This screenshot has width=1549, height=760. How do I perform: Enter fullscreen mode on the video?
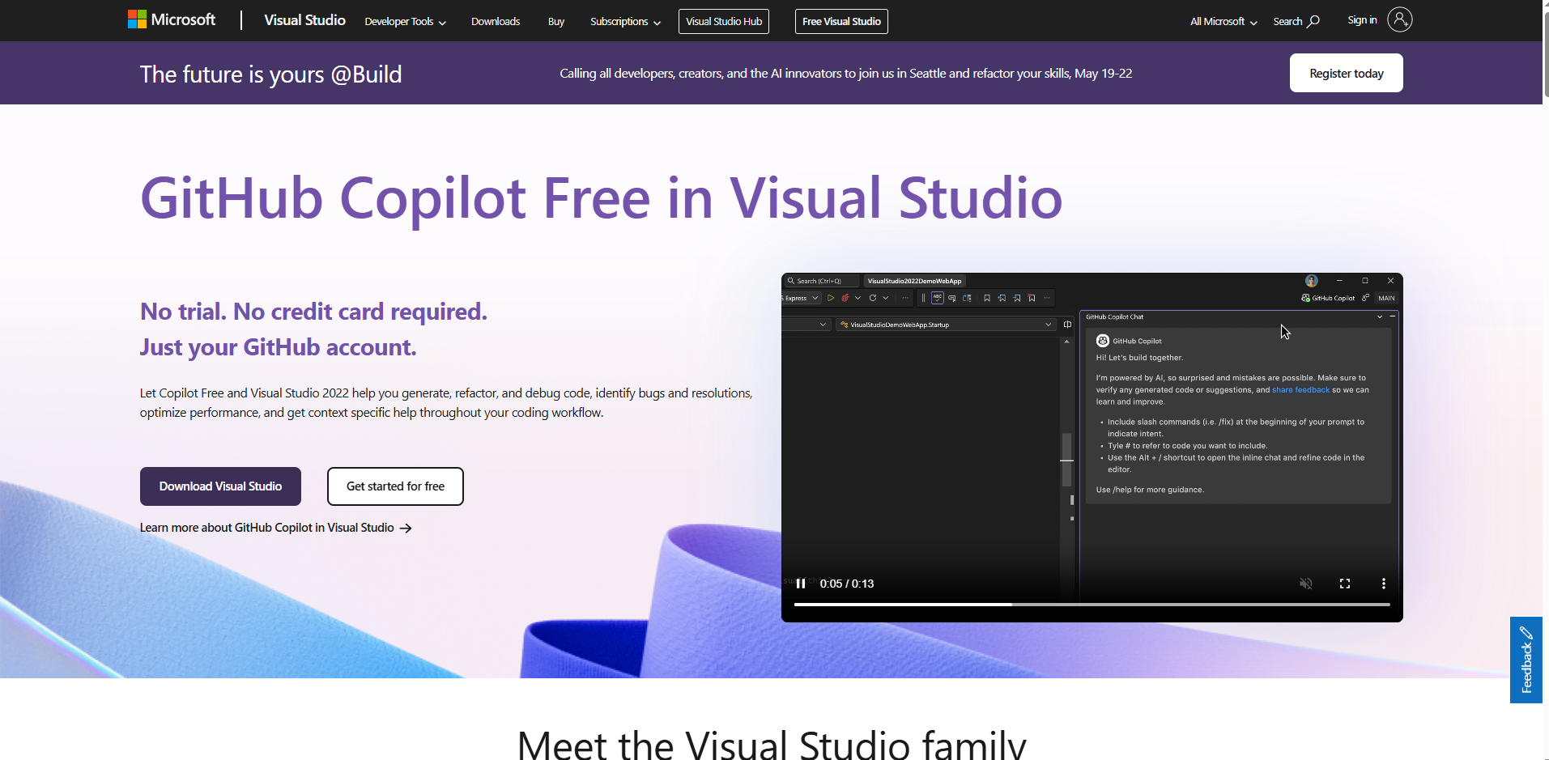tap(1344, 584)
